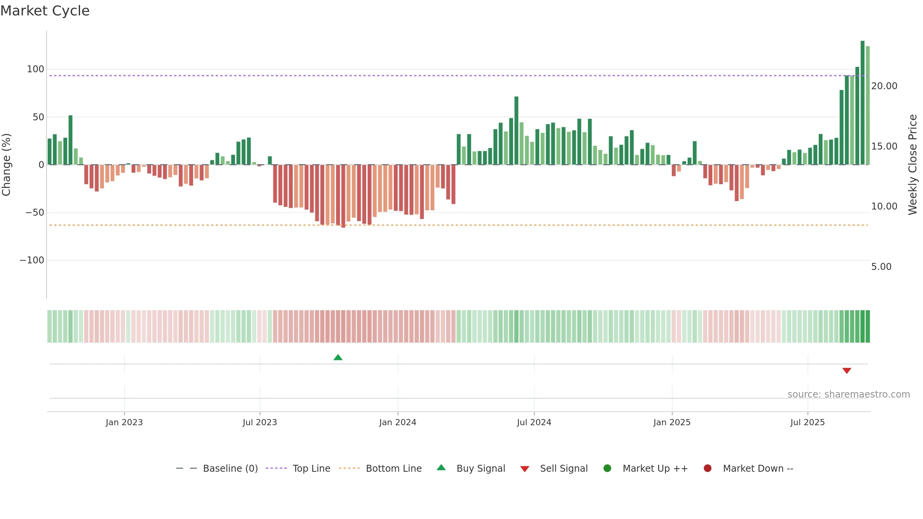Click the gray dashed baseline swatch in legend

point(187,468)
